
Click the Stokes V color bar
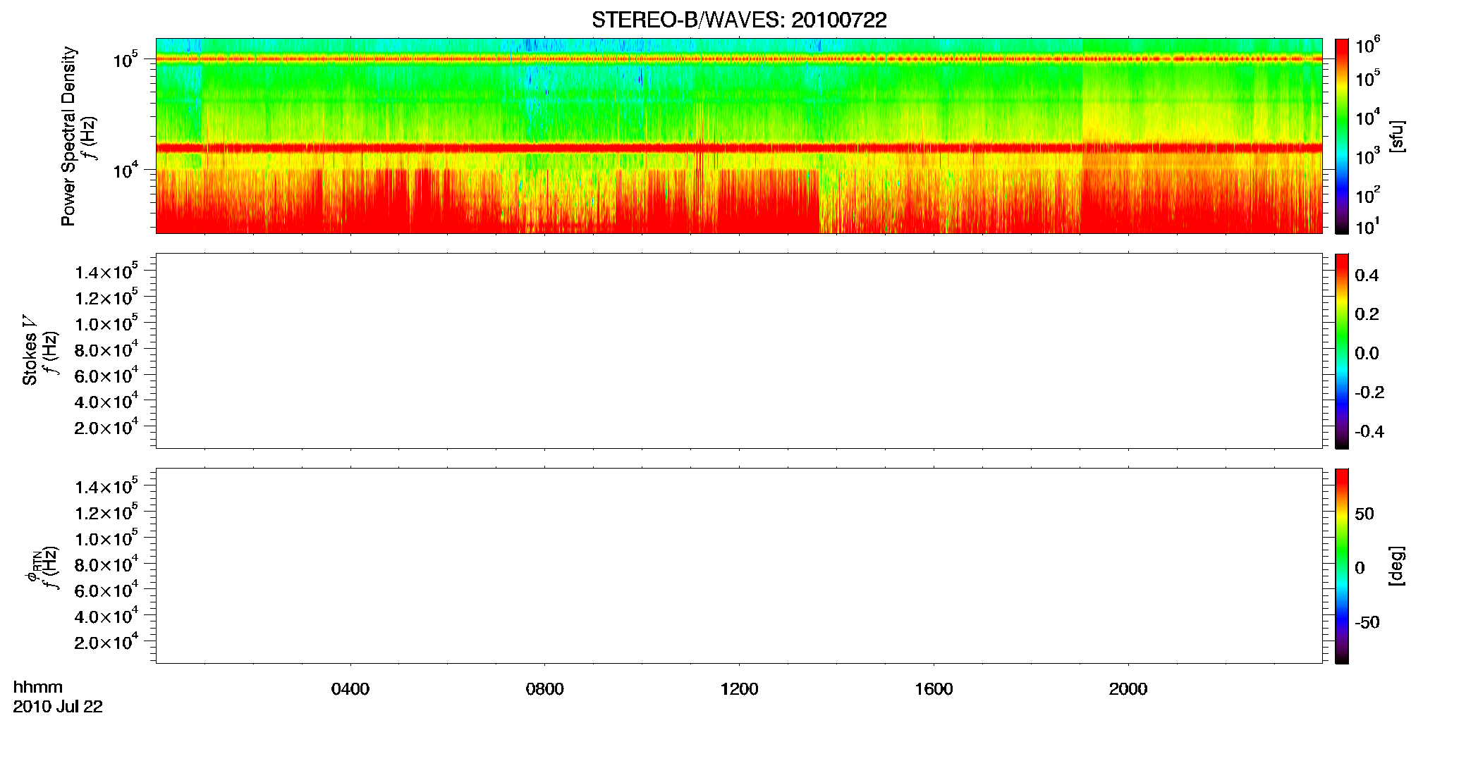coord(1342,351)
